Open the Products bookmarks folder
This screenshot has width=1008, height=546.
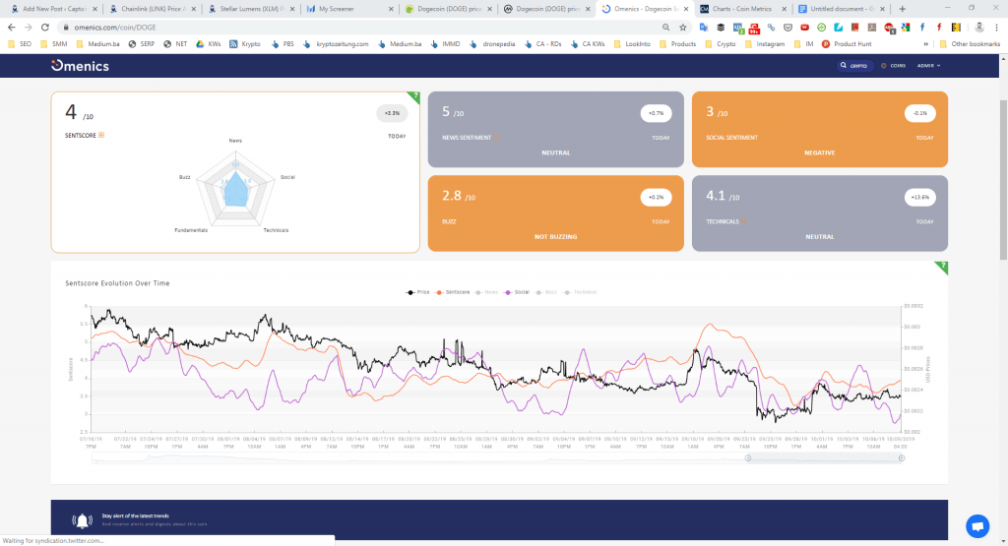677,44
